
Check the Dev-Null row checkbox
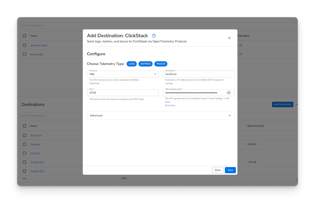[x=24, y=153]
